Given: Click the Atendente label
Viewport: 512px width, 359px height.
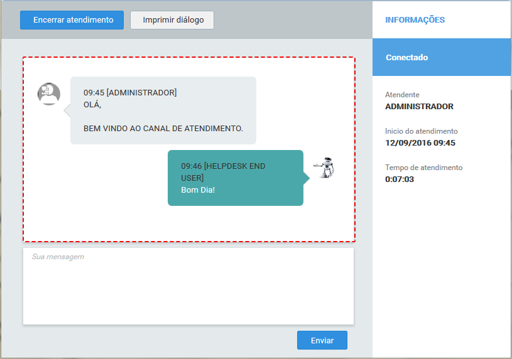Looking at the screenshot, I should click(x=402, y=95).
